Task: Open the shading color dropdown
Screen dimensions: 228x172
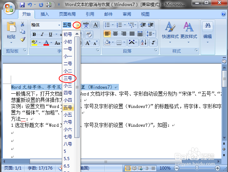Action: [x=113, y=42]
